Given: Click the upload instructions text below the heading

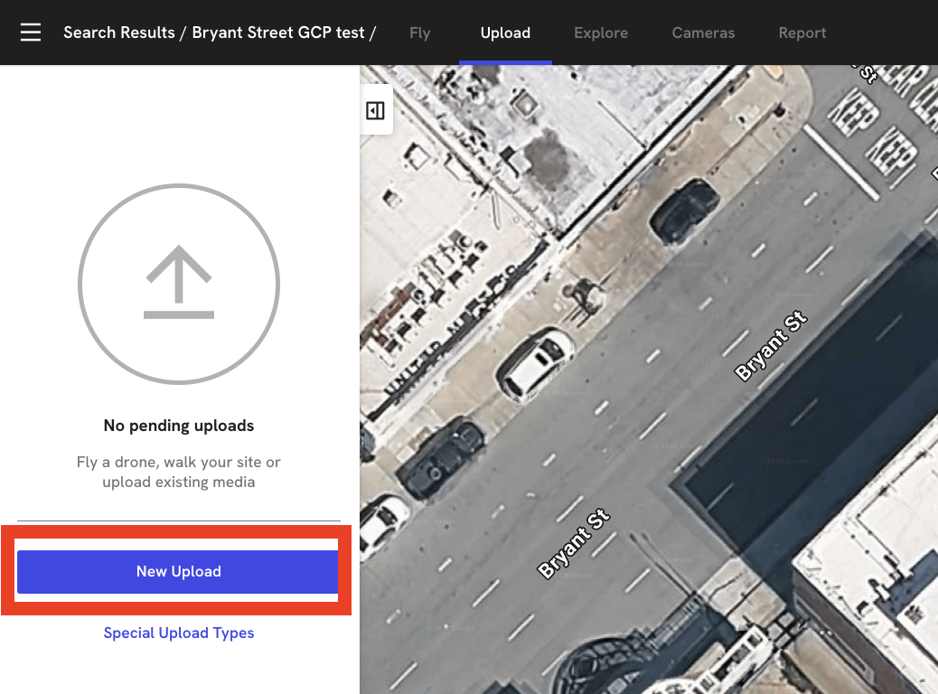Looking at the screenshot, I should click(x=179, y=472).
